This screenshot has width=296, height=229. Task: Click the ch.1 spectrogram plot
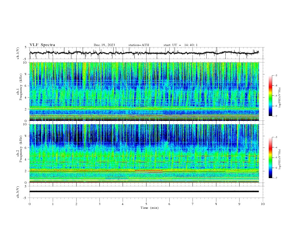tap(144, 91)
